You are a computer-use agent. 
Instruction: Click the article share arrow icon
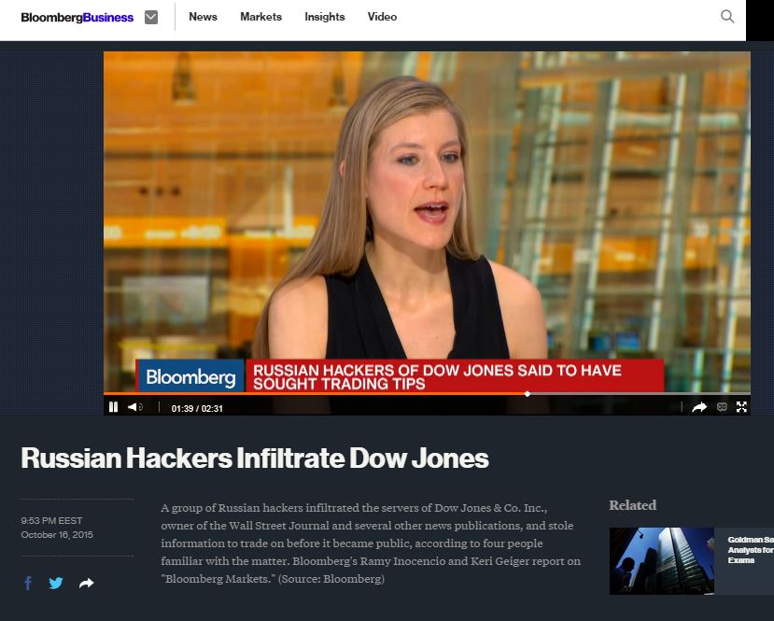pos(87,584)
